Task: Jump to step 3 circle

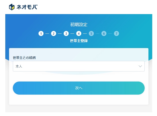Action: tap(66, 33)
